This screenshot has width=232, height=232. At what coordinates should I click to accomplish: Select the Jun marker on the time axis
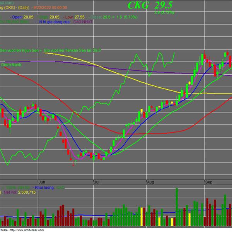click(42, 182)
